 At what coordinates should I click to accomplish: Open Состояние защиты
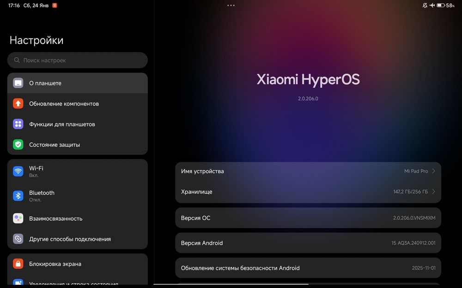[78, 145]
